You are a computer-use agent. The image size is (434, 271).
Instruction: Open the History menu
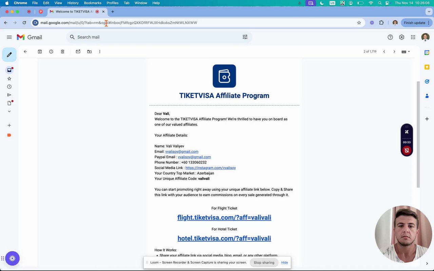(x=73, y=3)
